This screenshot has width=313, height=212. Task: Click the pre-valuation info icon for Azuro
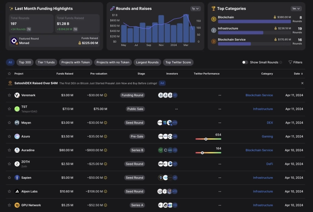pos(105,137)
